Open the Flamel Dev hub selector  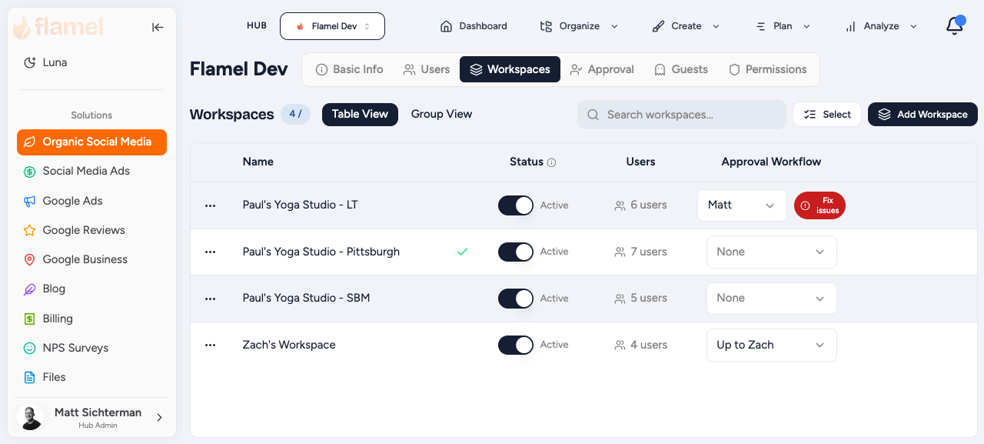point(332,26)
